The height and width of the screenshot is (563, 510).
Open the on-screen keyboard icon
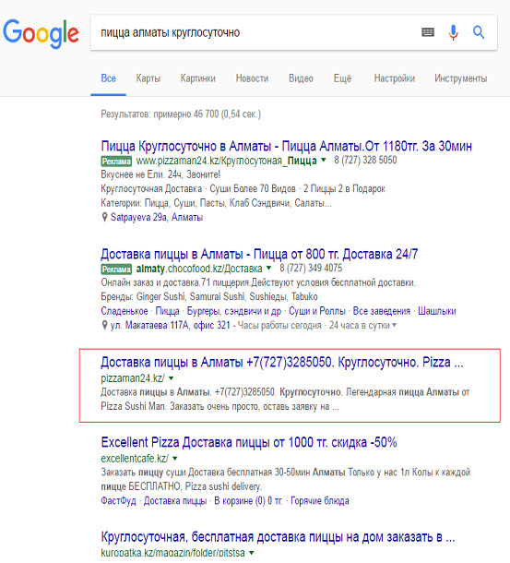(x=427, y=32)
